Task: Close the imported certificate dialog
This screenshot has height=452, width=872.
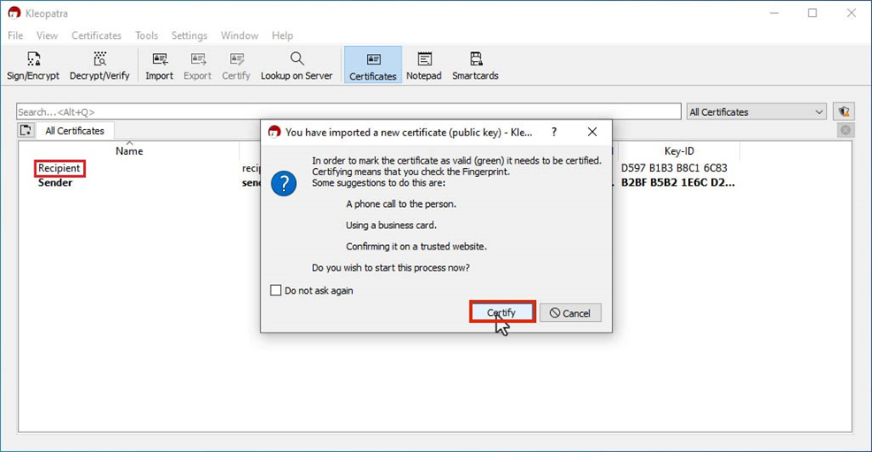Action: pyautogui.click(x=593, y=132)
